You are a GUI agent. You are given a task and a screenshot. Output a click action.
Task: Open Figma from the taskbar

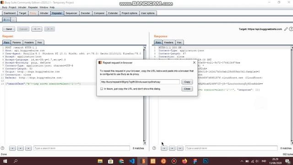(x=195, y=161)
